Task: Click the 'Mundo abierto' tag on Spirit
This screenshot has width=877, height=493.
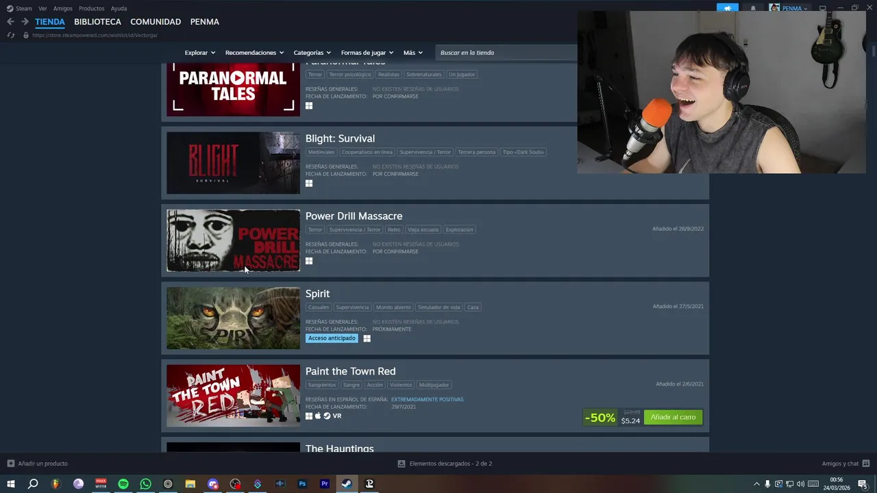Action: 393,307
